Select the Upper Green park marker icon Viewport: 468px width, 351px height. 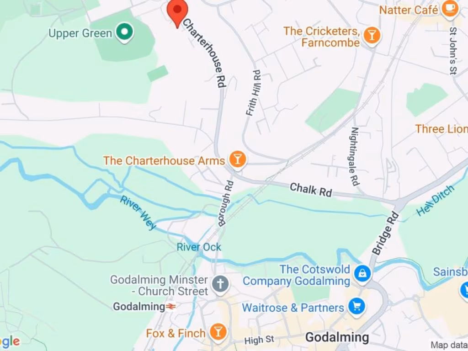point(125,32)
